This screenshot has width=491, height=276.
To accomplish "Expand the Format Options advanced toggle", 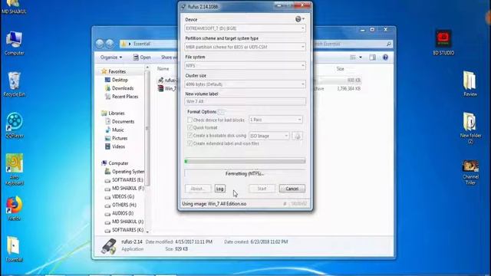I will coord(221,112).
